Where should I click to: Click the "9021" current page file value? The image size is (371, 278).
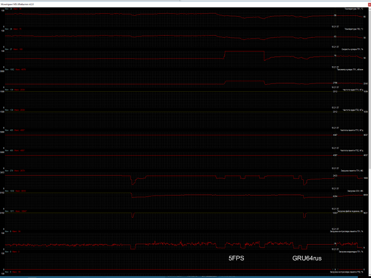tap(365, 213)
